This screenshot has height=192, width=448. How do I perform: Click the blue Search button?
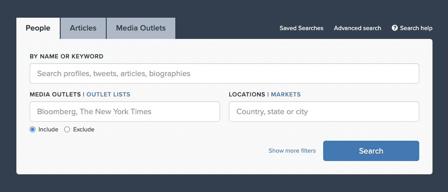click(x=371, y=151)
